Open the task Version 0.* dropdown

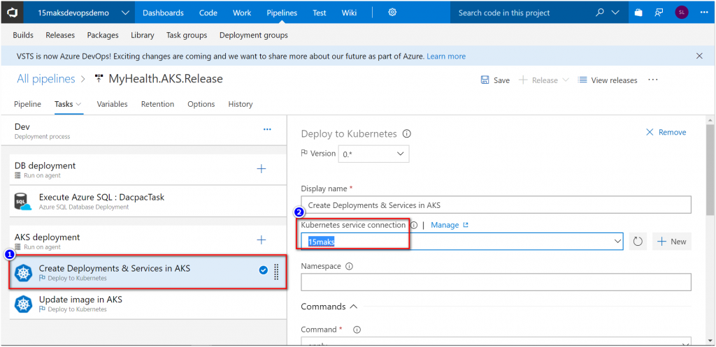click(373, 154)
